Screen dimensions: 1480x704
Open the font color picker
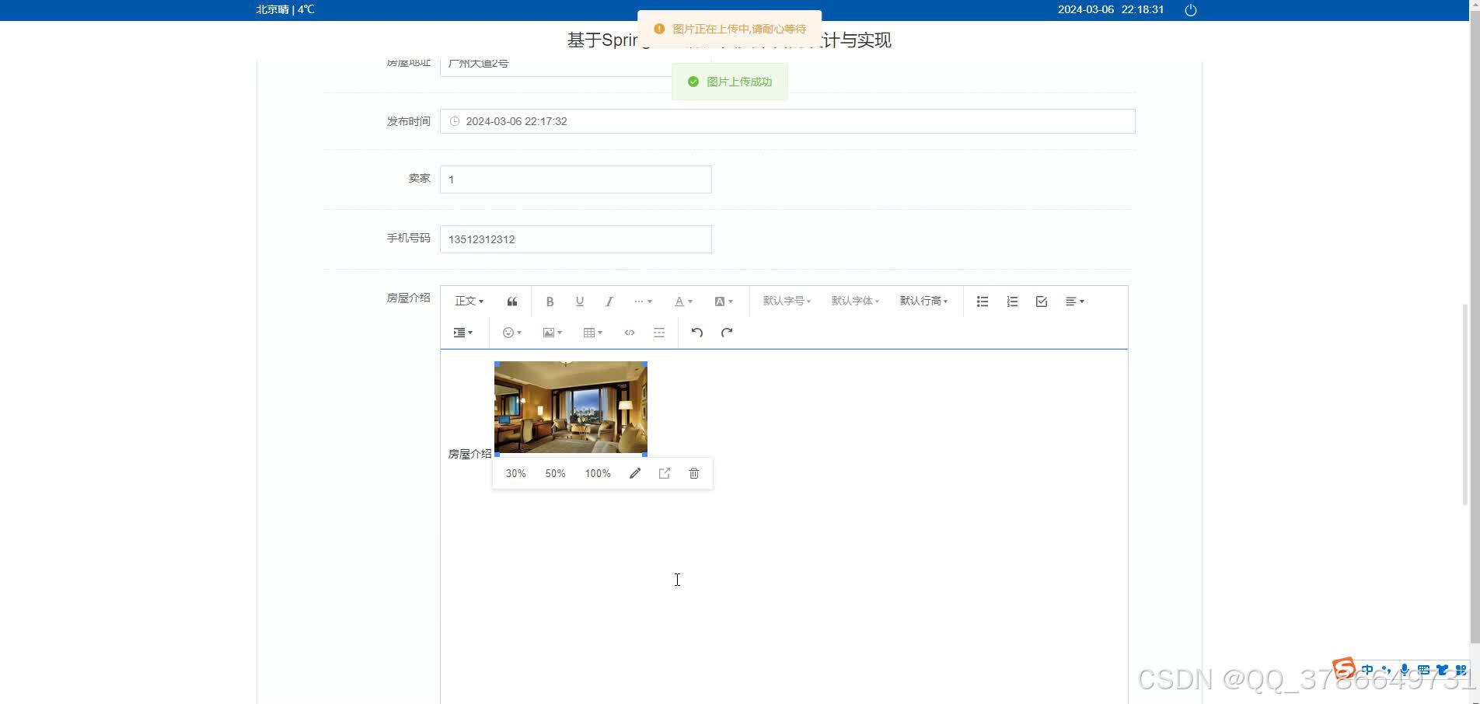point(682,301)
